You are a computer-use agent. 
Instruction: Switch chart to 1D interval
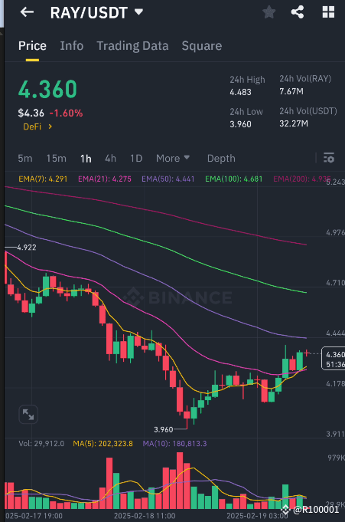[x=136, y=158]
